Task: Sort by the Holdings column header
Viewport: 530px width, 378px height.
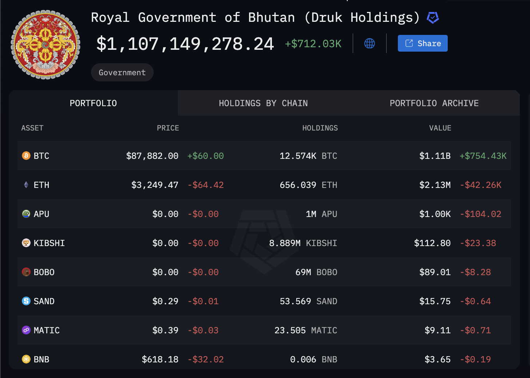Action: point(320,128)
